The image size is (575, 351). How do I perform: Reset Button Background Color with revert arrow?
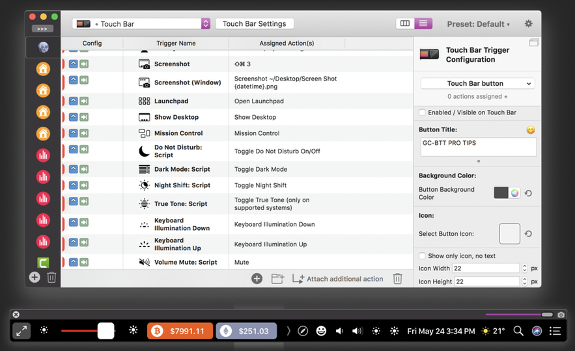(x=528, y=193)
